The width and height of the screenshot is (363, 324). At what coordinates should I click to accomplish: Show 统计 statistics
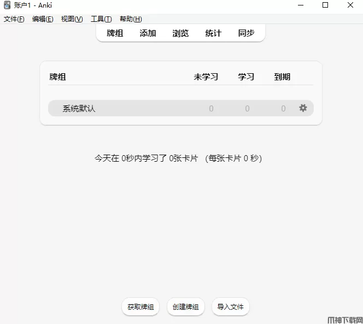(x=213, y=33)
